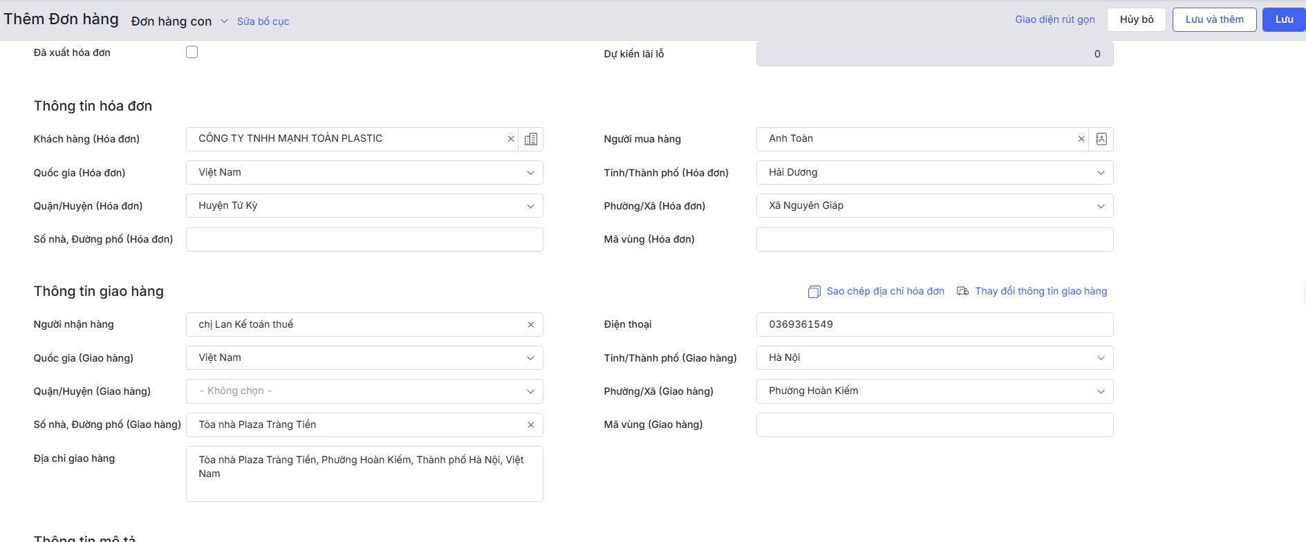Click the copy icon for Sao chép địa chỉ
Image resolution: width=1306 pixels, height=542 pixels.
coord(814,292)
